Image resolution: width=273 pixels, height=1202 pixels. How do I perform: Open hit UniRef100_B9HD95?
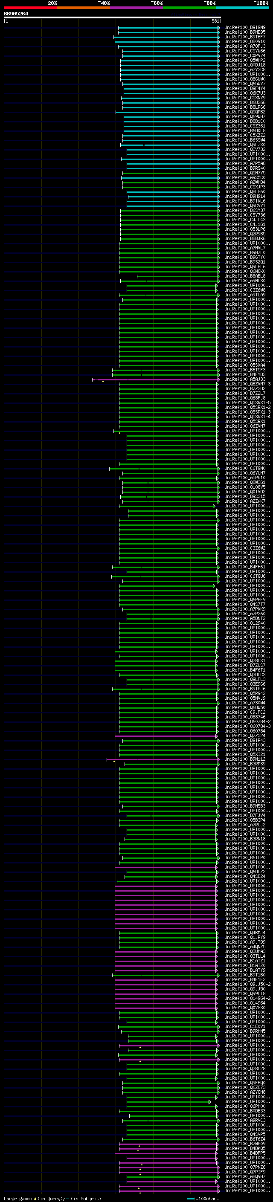[x=244, y=32]
